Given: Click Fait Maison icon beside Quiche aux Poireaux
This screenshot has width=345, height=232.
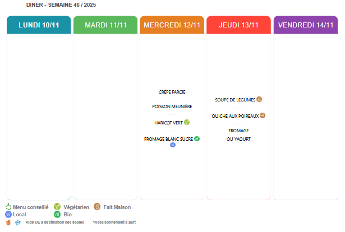Looking at the screenshot, I should 263,115.
